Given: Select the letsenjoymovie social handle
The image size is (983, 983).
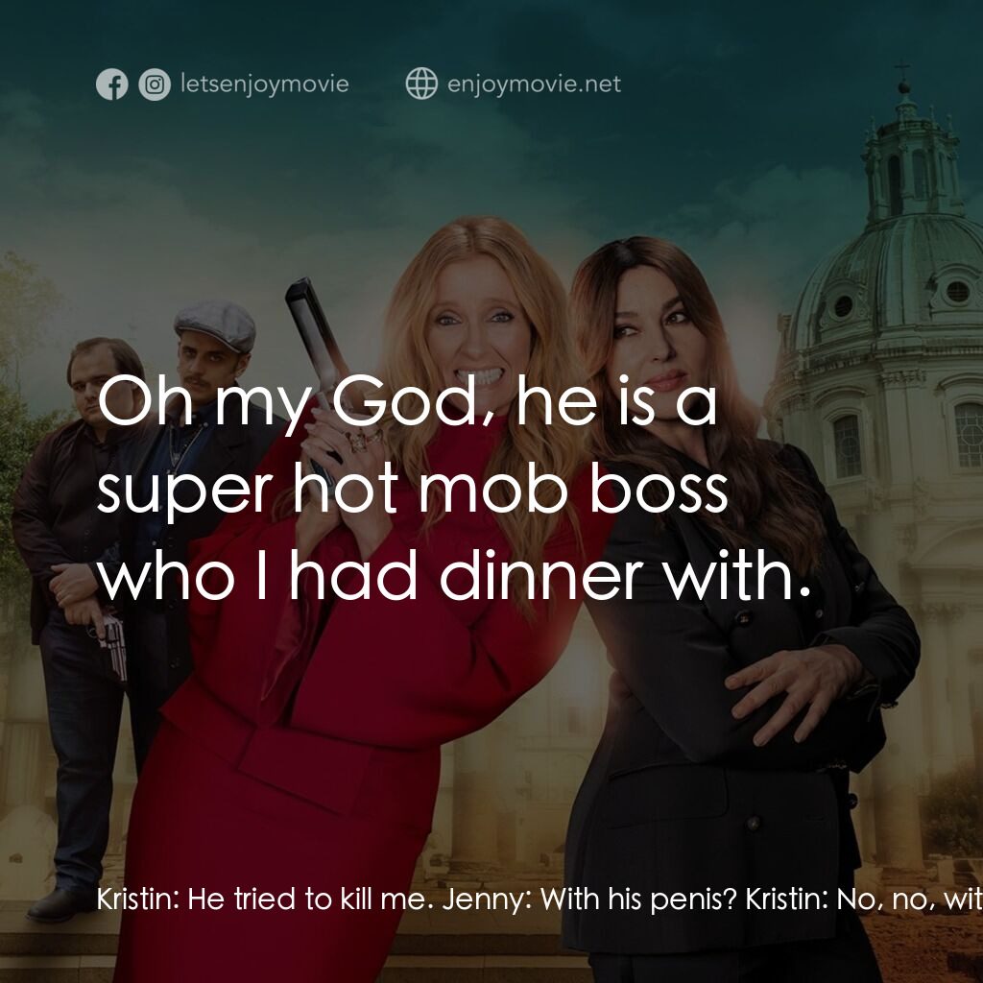Looking at the screenshot, I should click(x=265, y=84).
